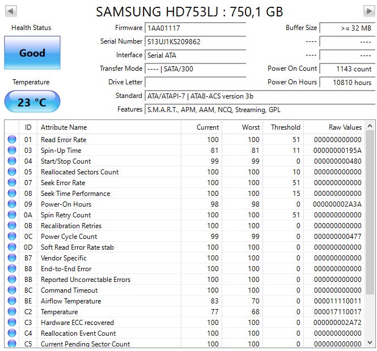Click Power On Count field 1143 count
This screenshot has width=377, height=351.
[x=347, y=69]
